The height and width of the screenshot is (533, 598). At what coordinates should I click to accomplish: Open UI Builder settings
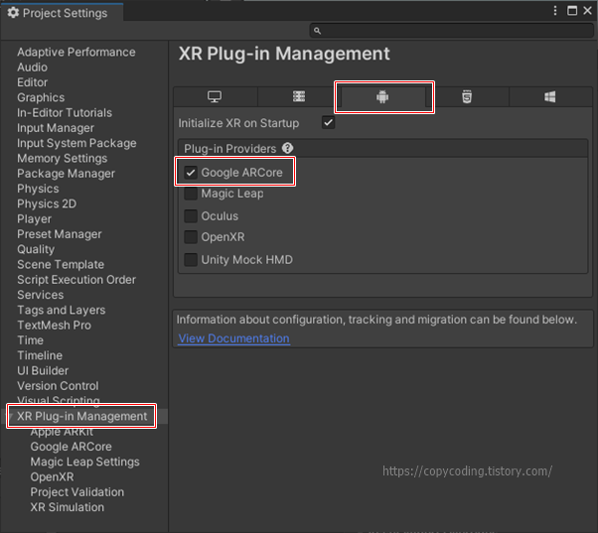tap(43, 371)
